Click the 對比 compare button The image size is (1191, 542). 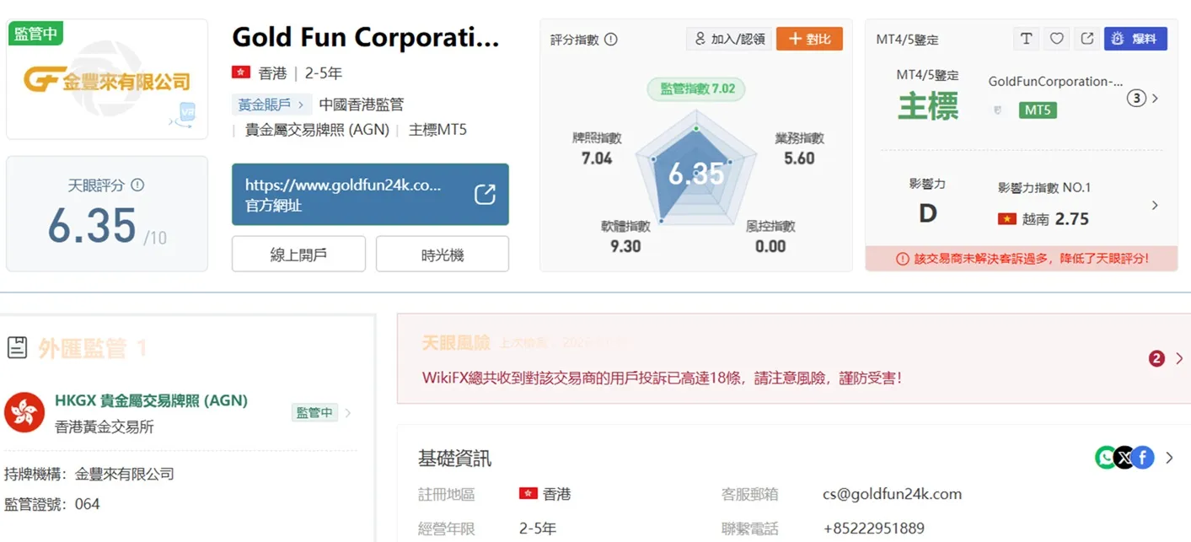click(809, 39)
